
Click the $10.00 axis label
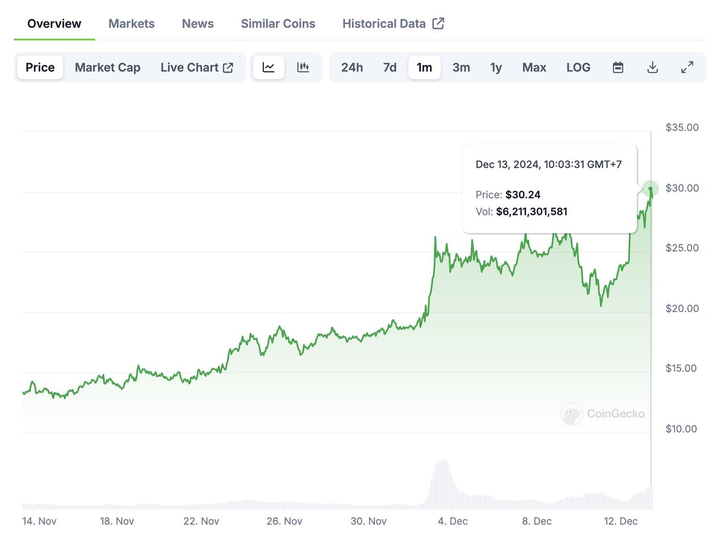click(681, 429)
